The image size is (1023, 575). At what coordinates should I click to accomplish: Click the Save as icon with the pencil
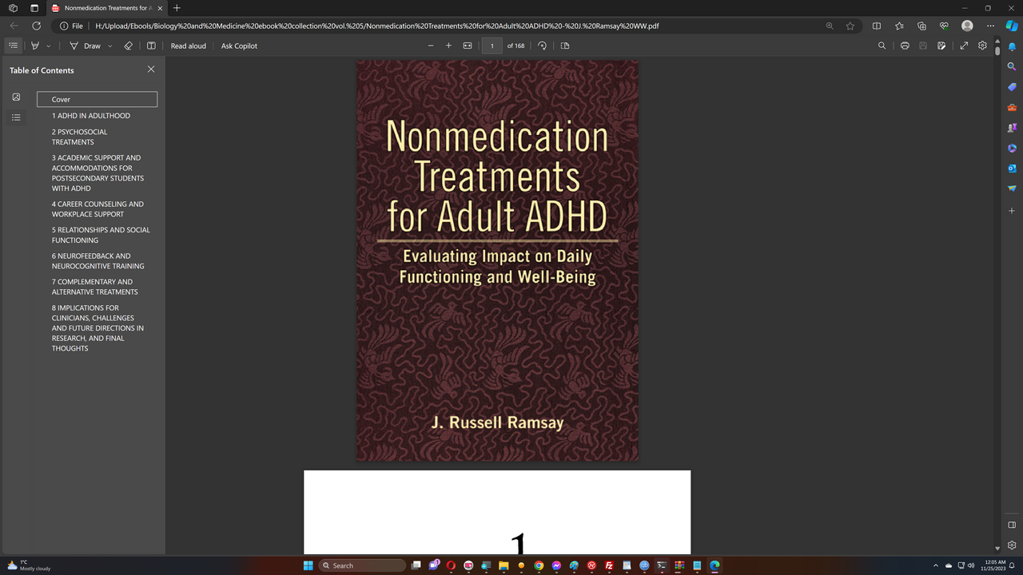coord(941,46)
